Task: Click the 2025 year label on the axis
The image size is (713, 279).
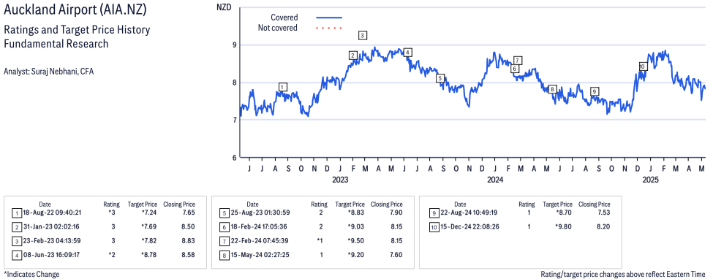Action: (x=650, y=180)
